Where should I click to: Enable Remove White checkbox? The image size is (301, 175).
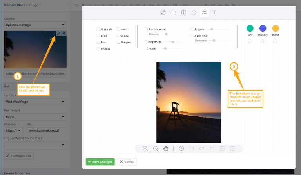click(x=146, y=29)
